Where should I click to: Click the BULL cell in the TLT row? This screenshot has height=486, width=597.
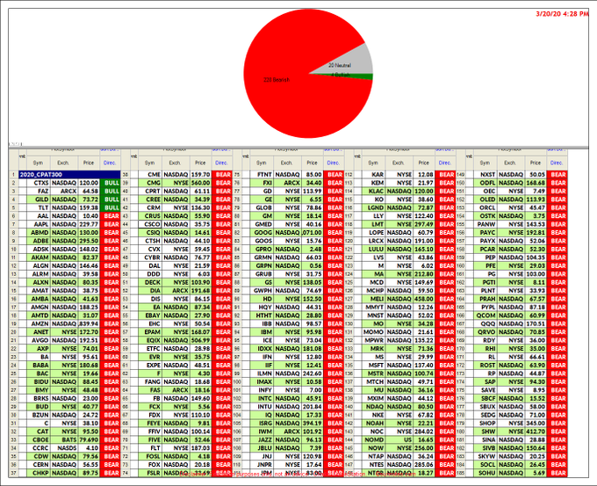coord(111,207)
